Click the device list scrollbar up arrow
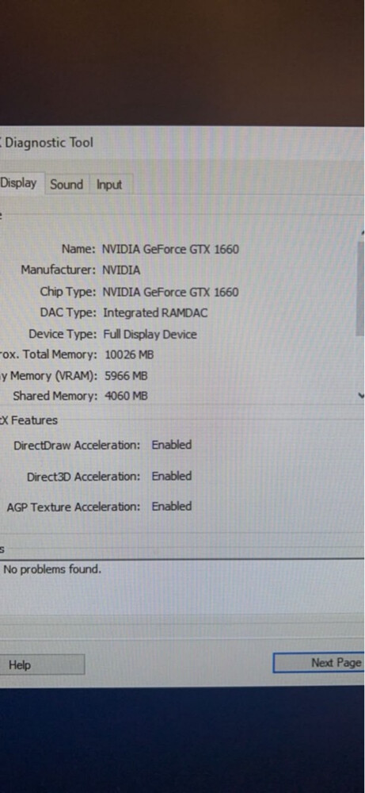Image resolution: width=365 pixels, height=793 pixels. coord(363,233)
